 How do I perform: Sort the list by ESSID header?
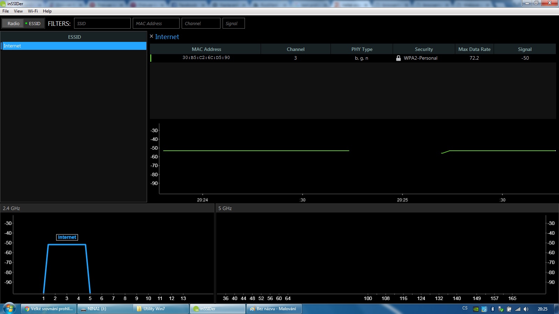click(74, 37)
